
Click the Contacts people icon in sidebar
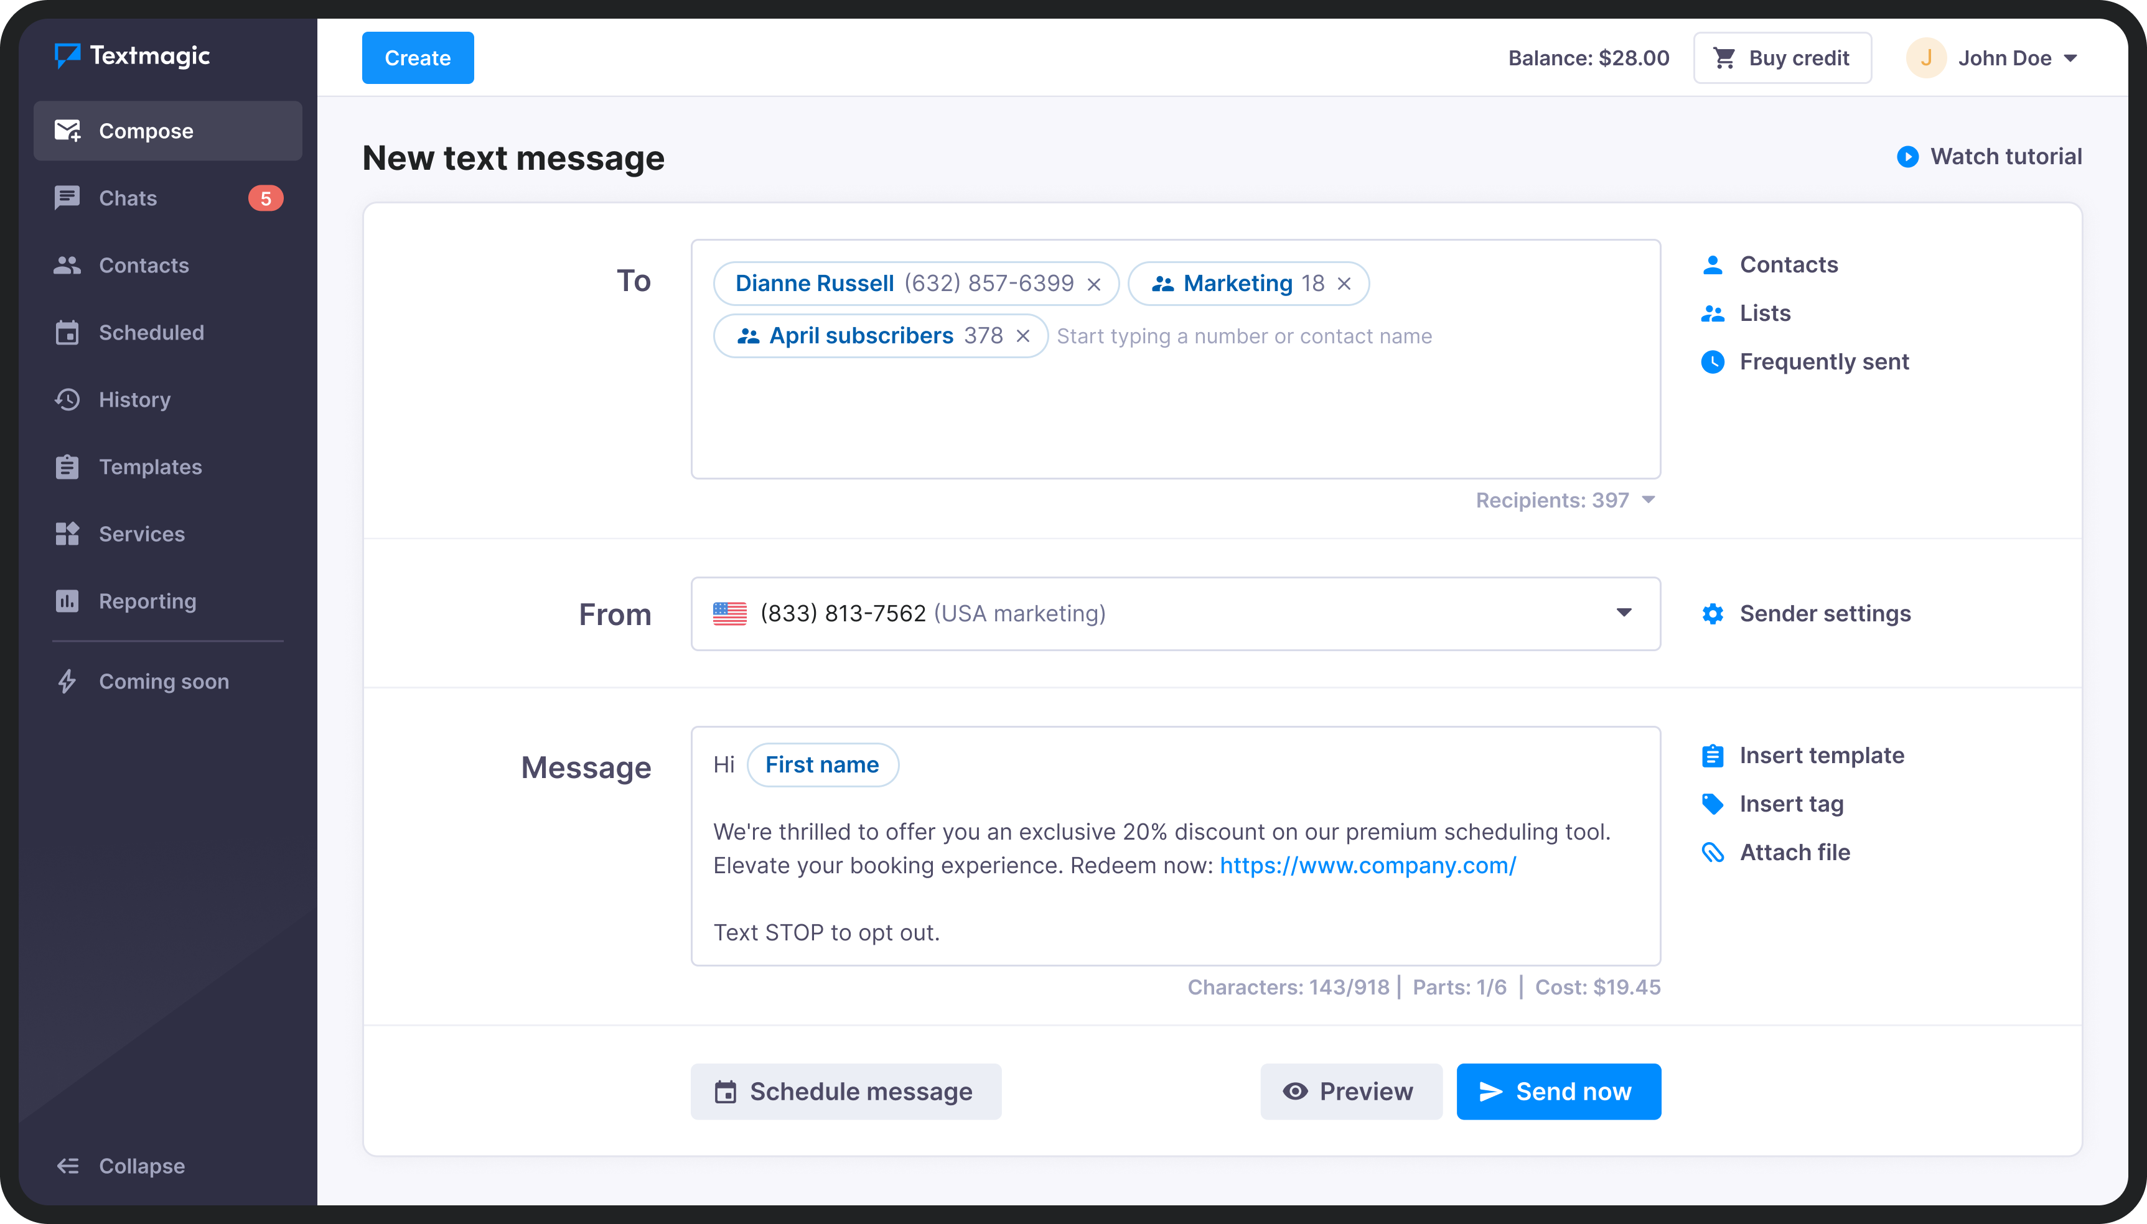click(67, 265)
